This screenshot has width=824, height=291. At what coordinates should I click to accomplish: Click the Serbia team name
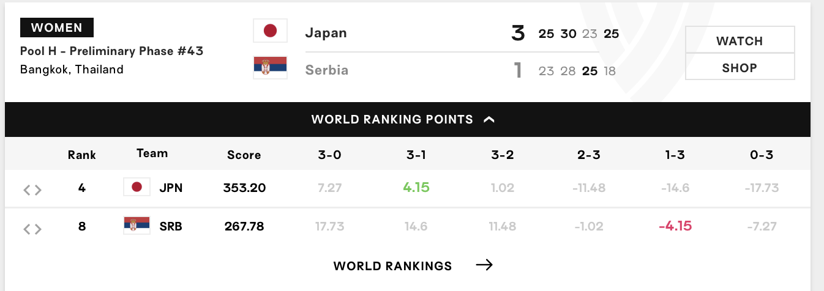tap(327, 70)
